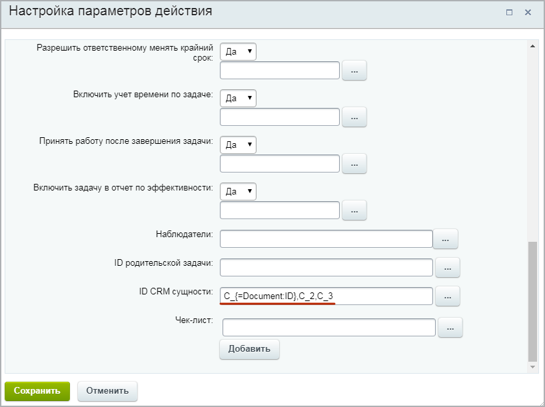Click the vertical scrollbar thumb
The width and height of the screenshot is (545, 407).
[532, 302]
